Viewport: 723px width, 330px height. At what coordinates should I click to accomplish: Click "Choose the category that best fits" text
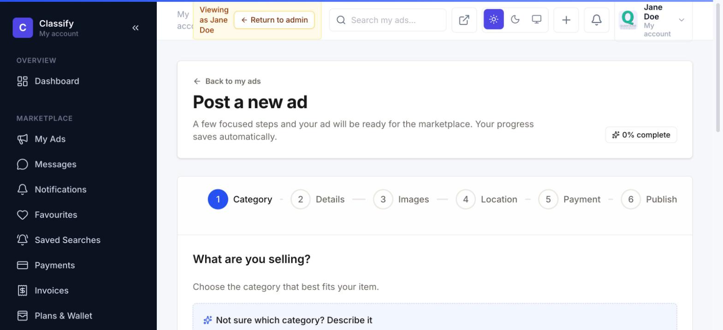point(286,287)
